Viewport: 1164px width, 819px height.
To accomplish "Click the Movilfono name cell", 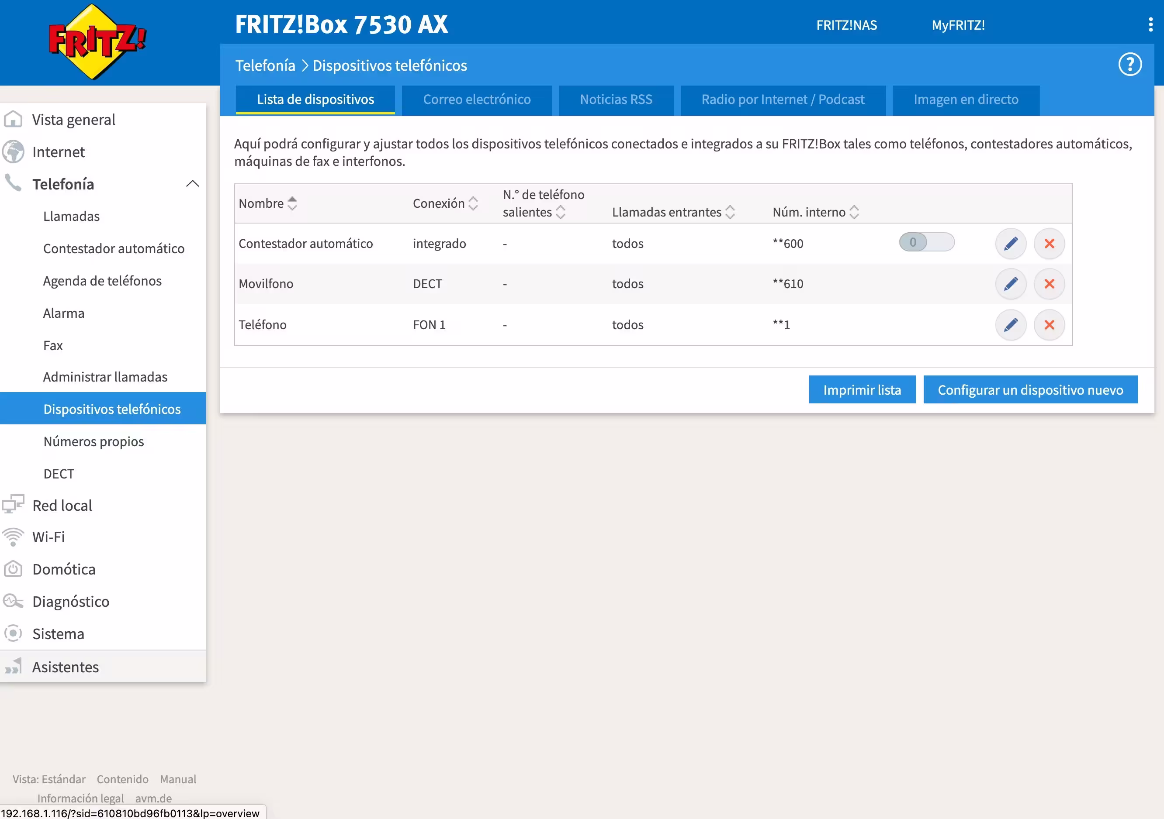I will 266,284.
